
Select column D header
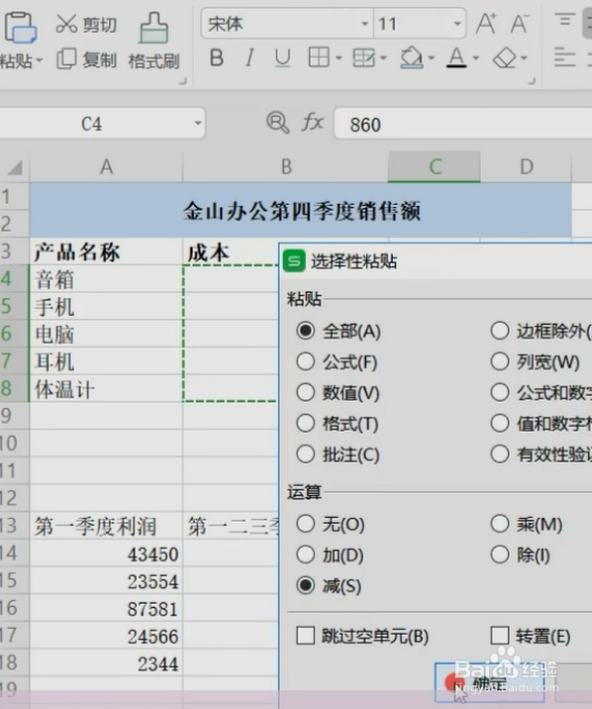(526, 166)
